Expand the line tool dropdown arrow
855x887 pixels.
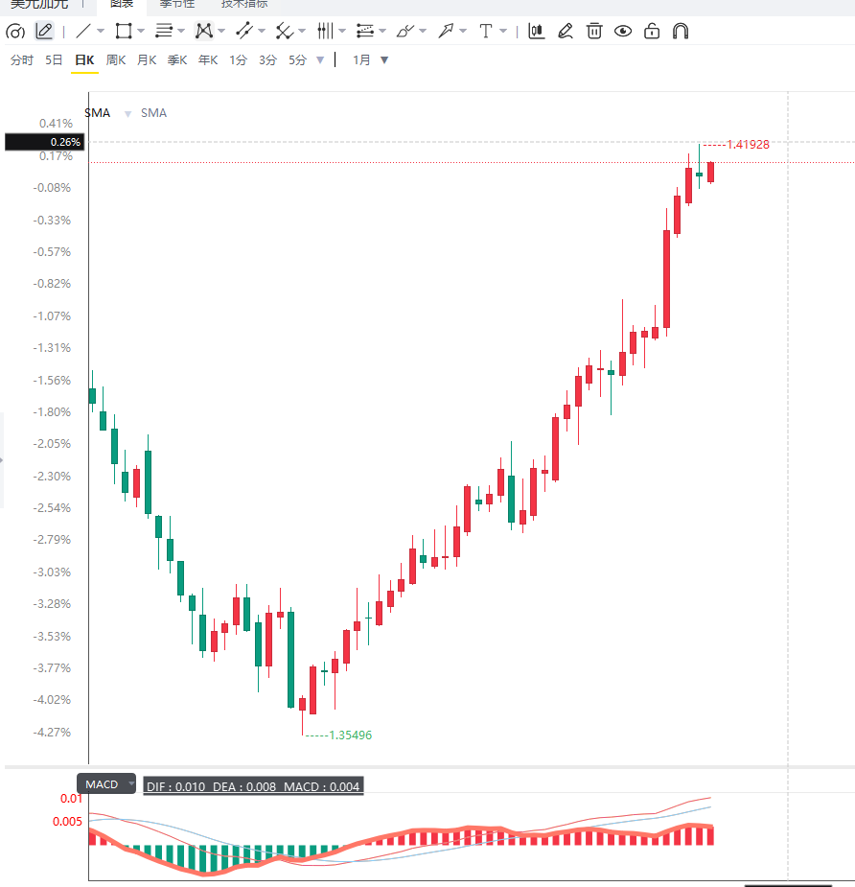[101, 31]
